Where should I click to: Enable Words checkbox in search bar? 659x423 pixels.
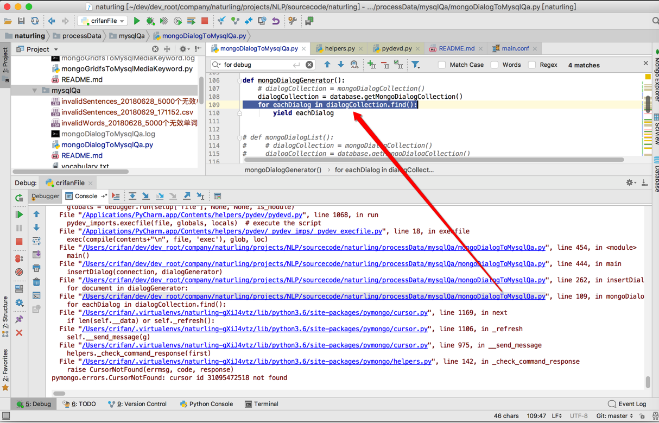(x=495, y=65)
